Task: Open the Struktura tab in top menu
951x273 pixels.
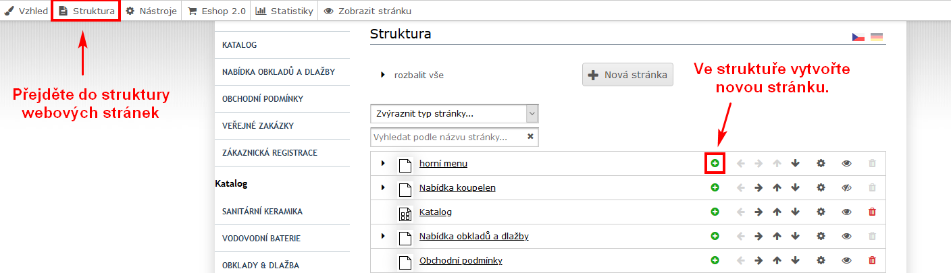Action: [86, 11]
